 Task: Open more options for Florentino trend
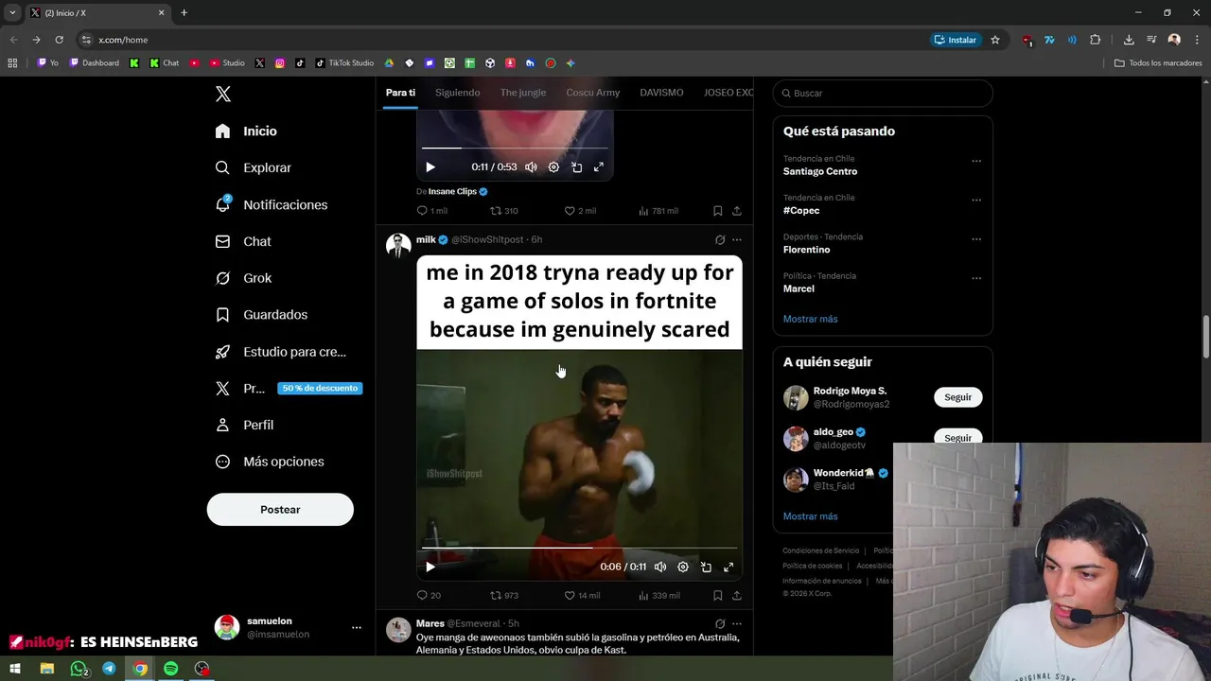[x=976, y=239]
